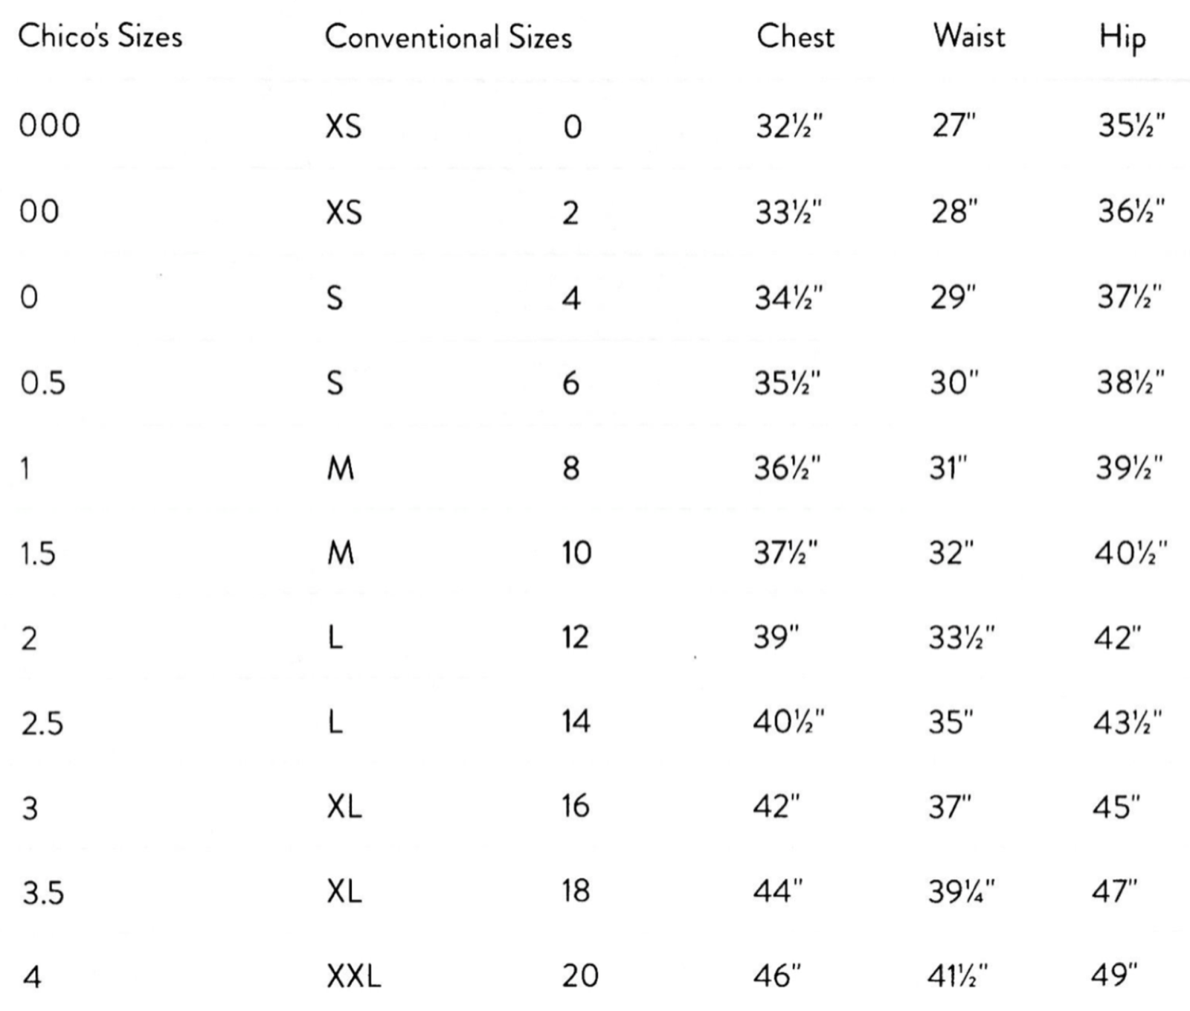Select the Conventional Sizes column header
The width and height of the screenshot is (1190, 1011).
448,36
